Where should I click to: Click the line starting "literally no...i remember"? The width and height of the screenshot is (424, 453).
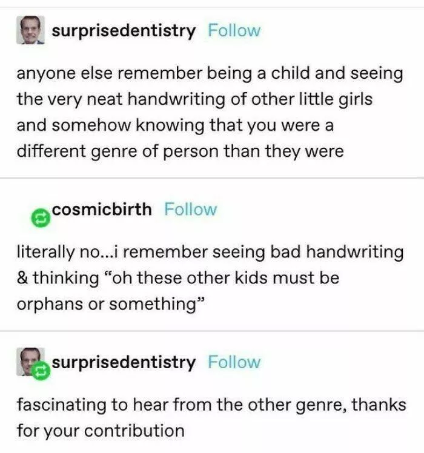tap(209, 252)
